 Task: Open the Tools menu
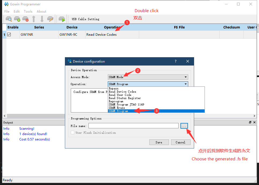click(x=28, y=12)
